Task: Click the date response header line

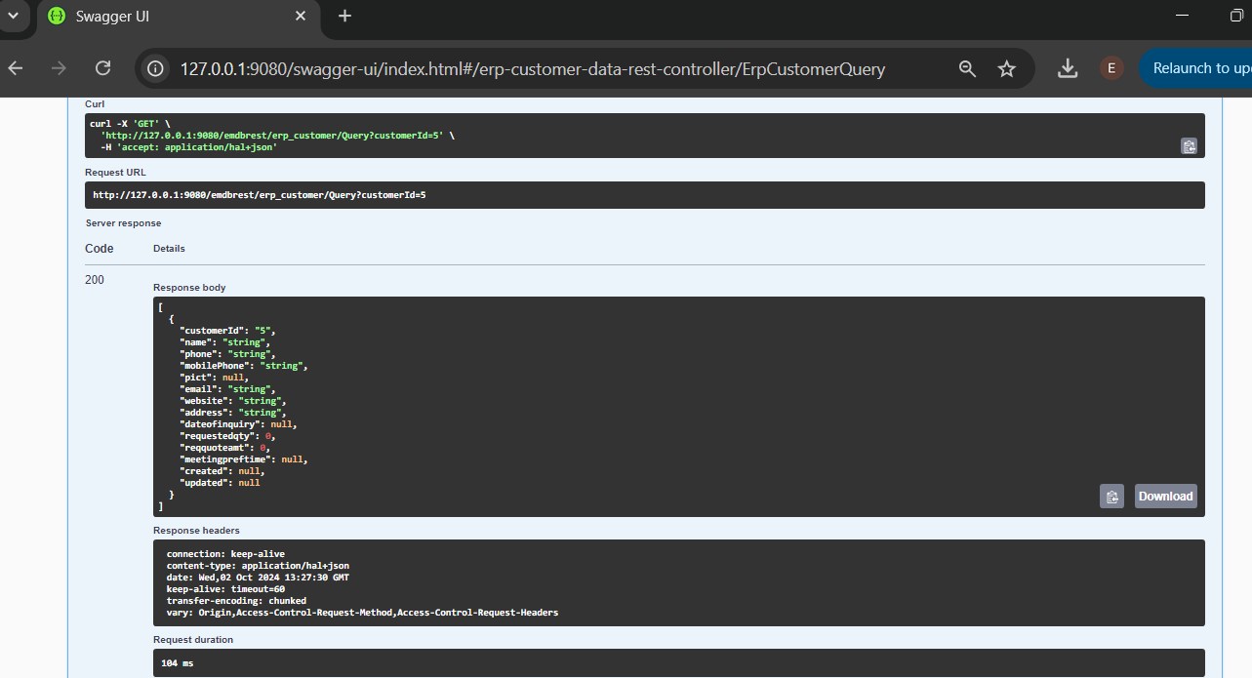Action: [x=258, y=578]
